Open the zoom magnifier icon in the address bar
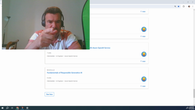Screen dimensions: 195x110 coord(175,6)
